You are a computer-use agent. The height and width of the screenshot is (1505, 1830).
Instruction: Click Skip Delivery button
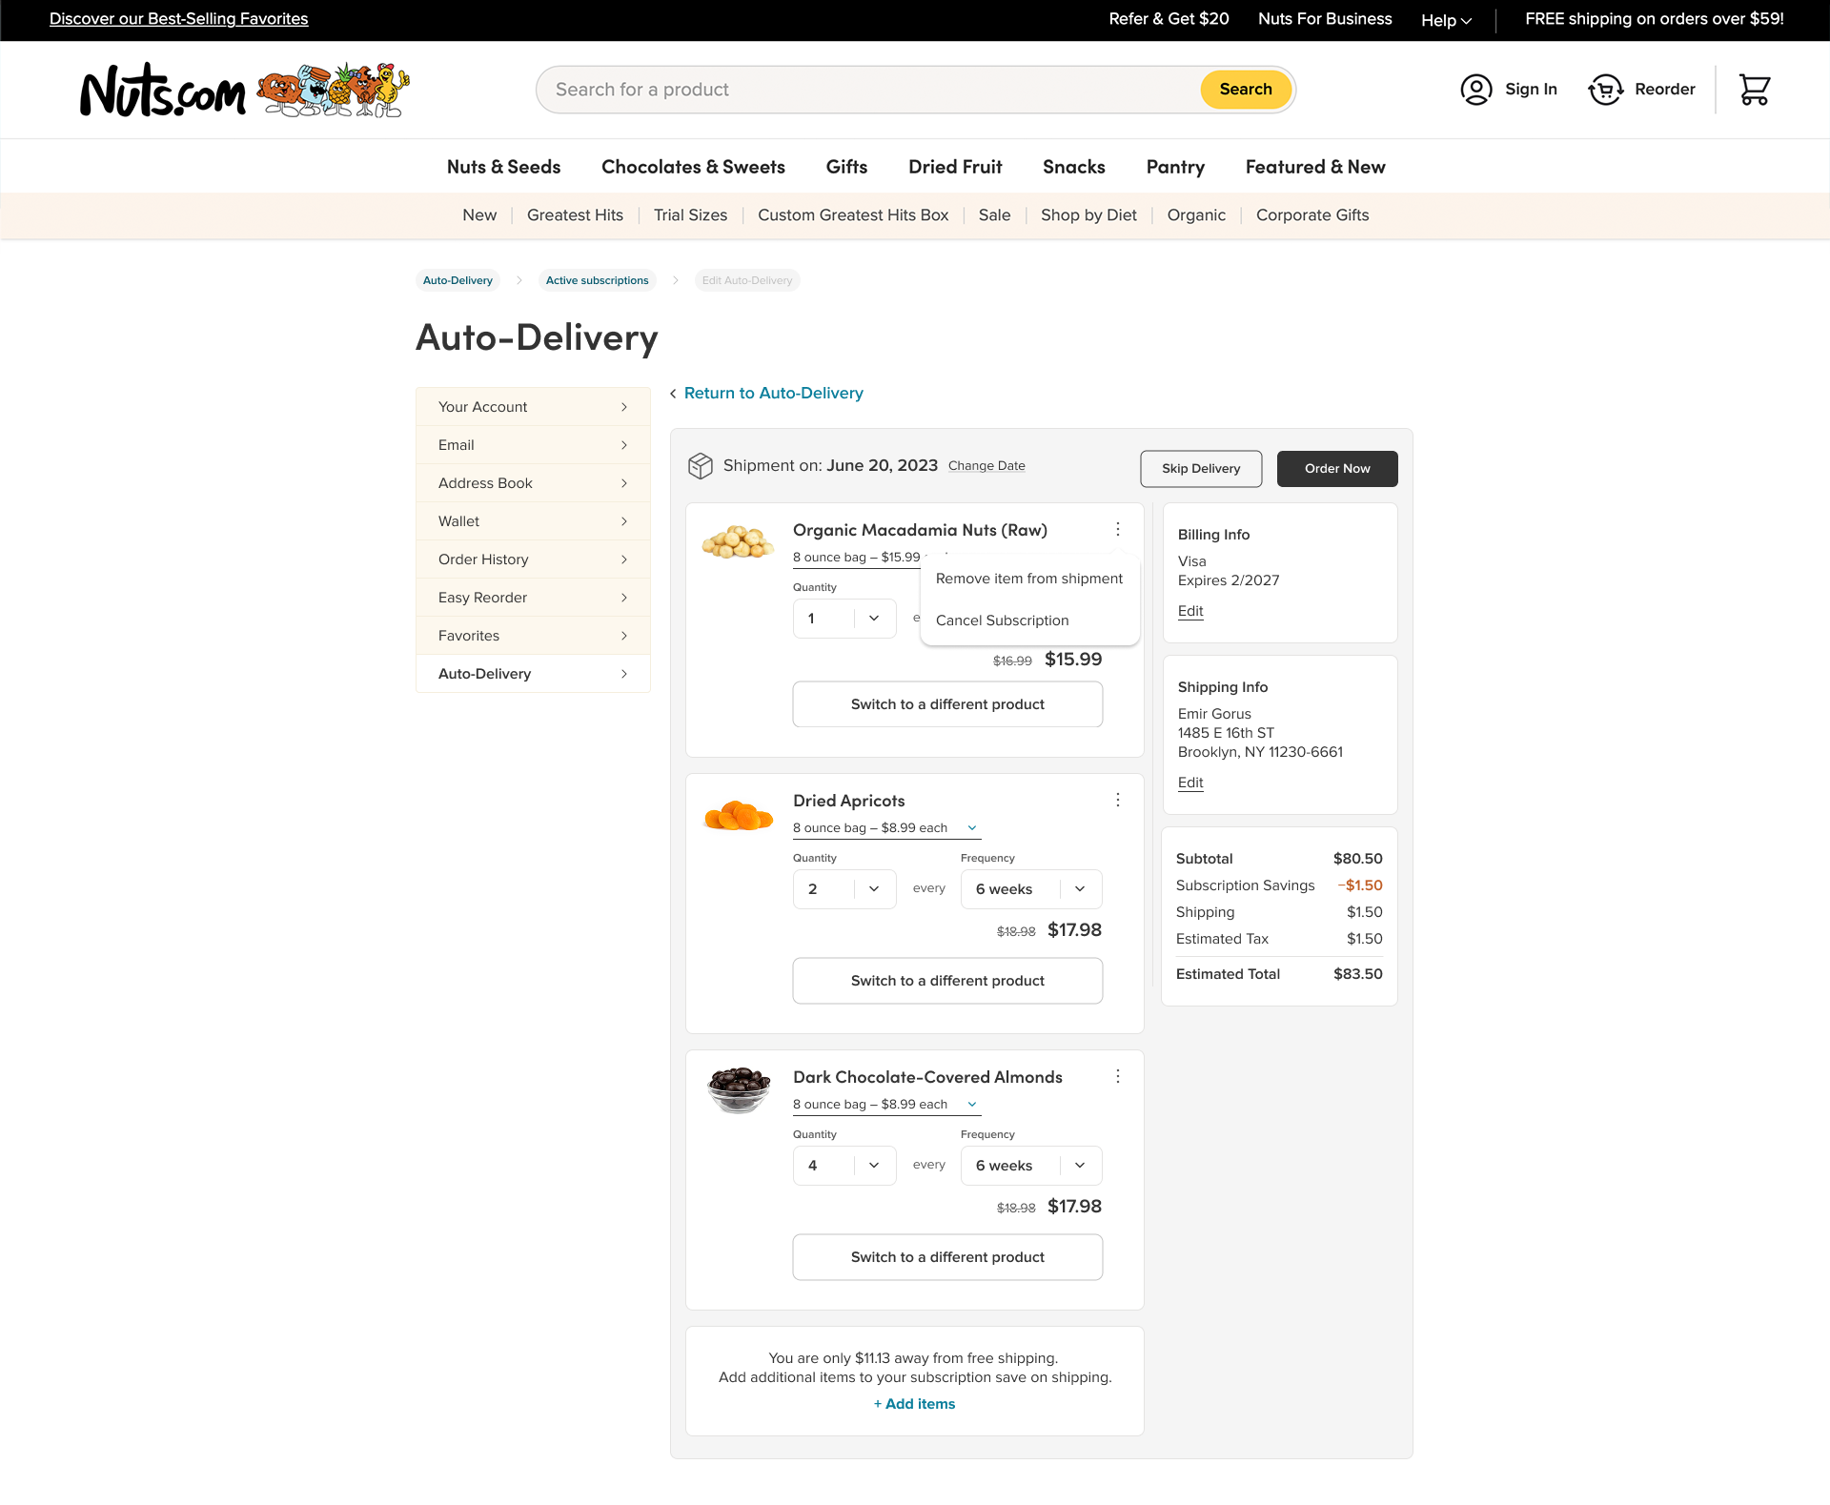1201,469
